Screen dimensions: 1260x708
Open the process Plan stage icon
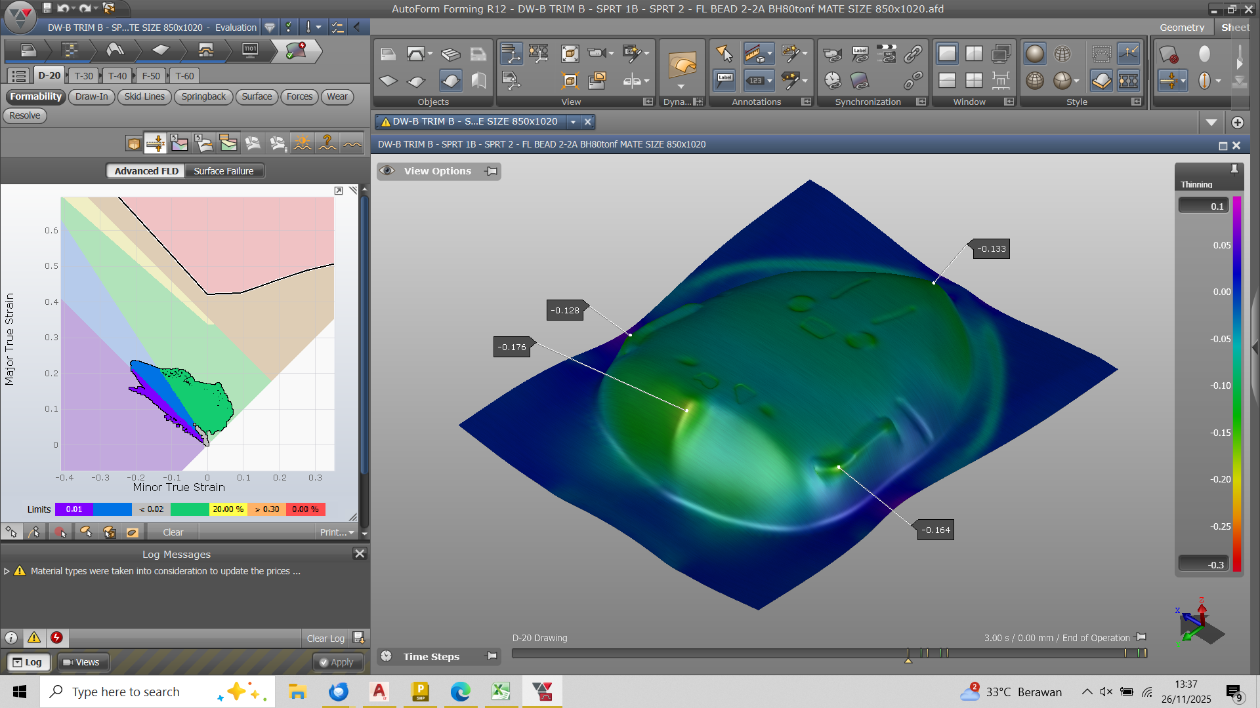(70, 50)
